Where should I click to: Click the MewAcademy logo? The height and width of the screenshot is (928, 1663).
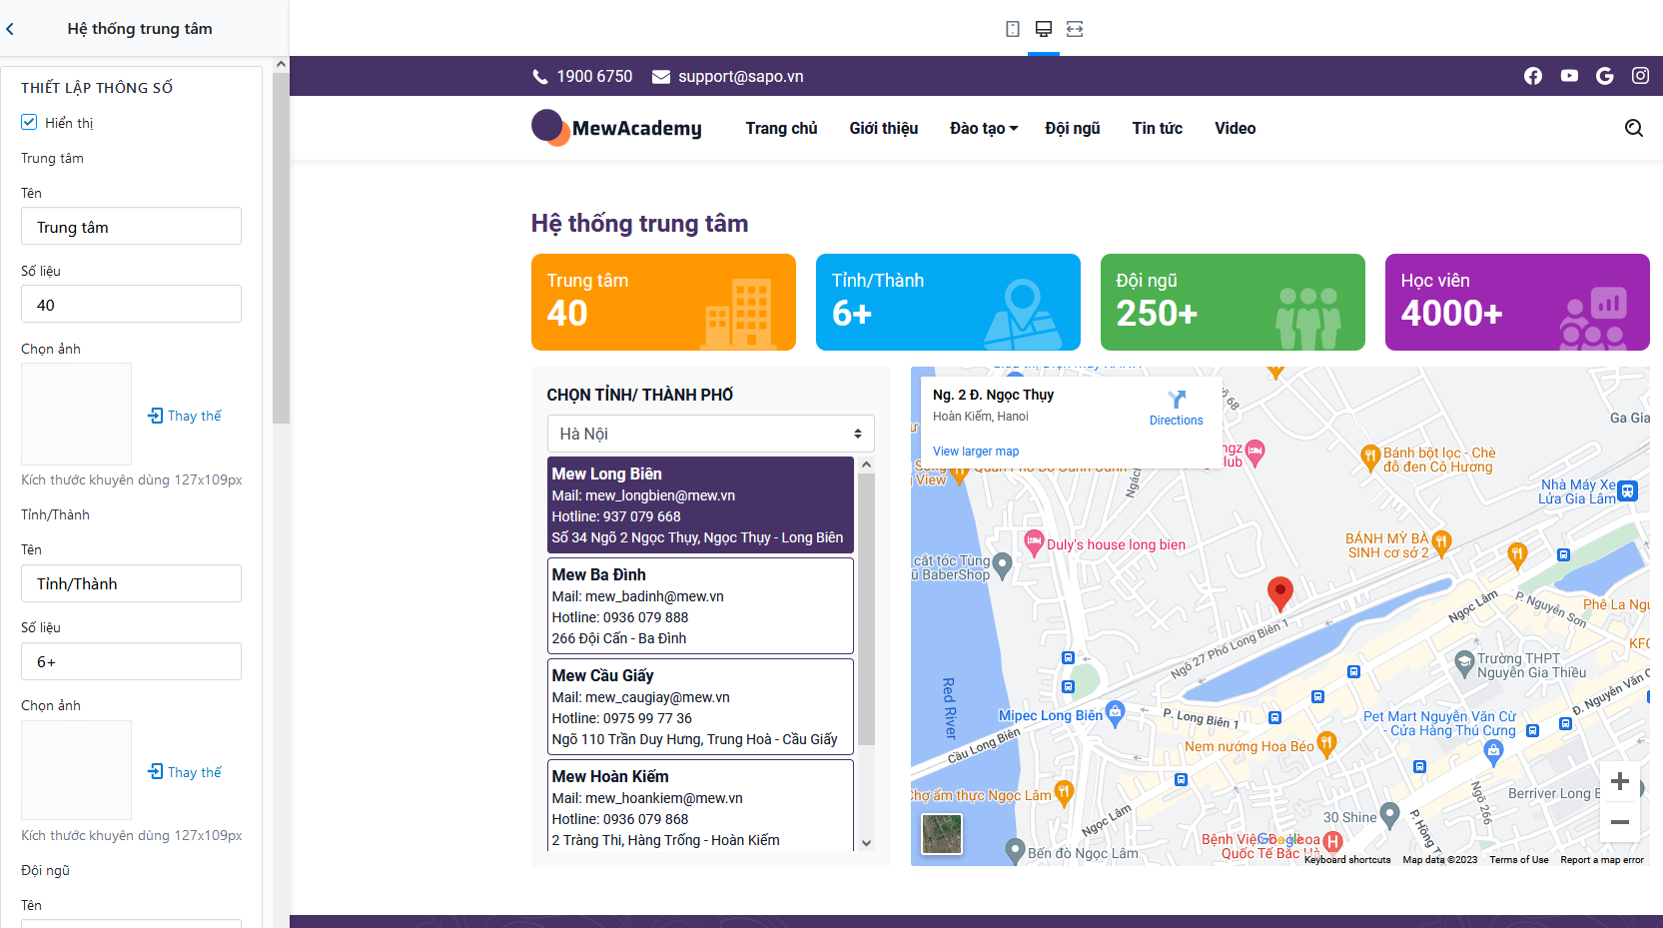pyautogui.click(x=616, y=128)
